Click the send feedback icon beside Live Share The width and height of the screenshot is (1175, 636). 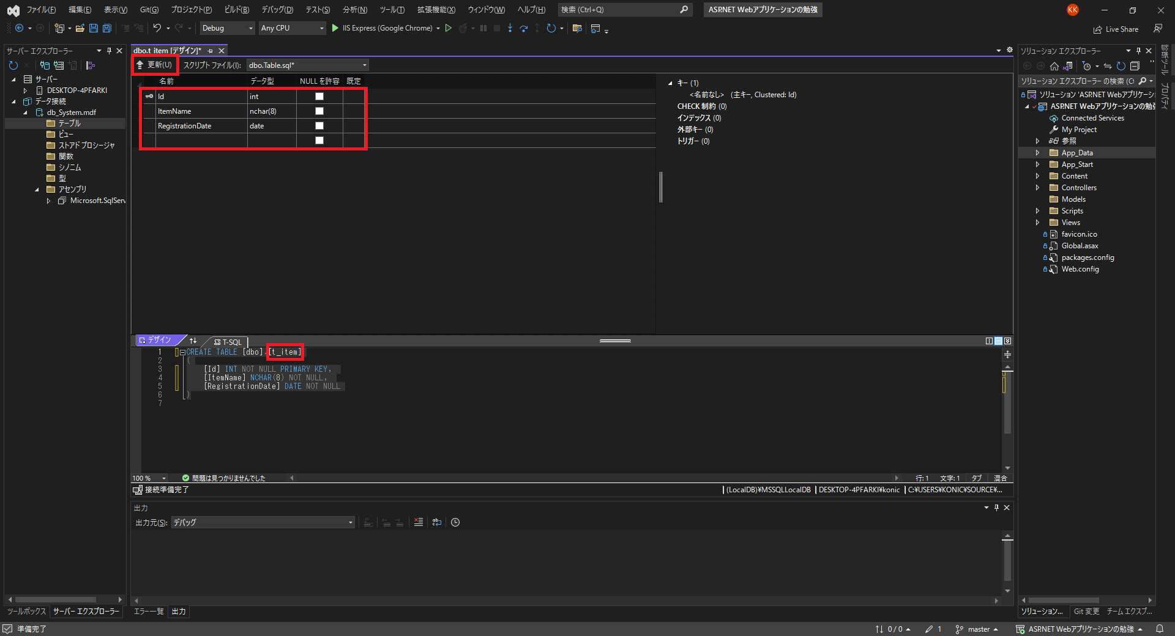click(1158, 29)
